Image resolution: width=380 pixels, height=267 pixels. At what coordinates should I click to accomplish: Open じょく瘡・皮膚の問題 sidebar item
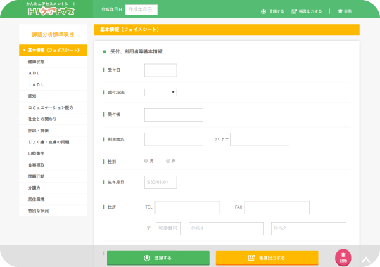[x=53, y=142]
